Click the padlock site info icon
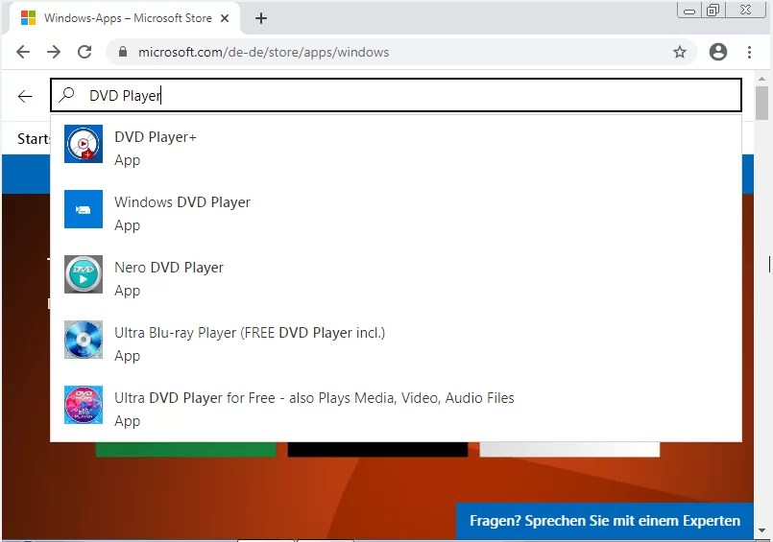This screenshot has width=773, height=542. click(x=123, y=52)
